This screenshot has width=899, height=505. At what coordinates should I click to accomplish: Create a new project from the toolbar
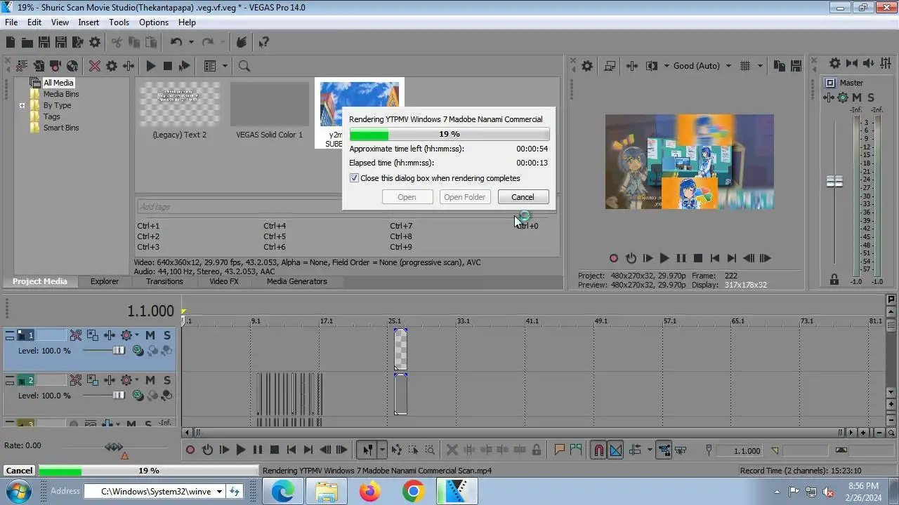(11, 42)
